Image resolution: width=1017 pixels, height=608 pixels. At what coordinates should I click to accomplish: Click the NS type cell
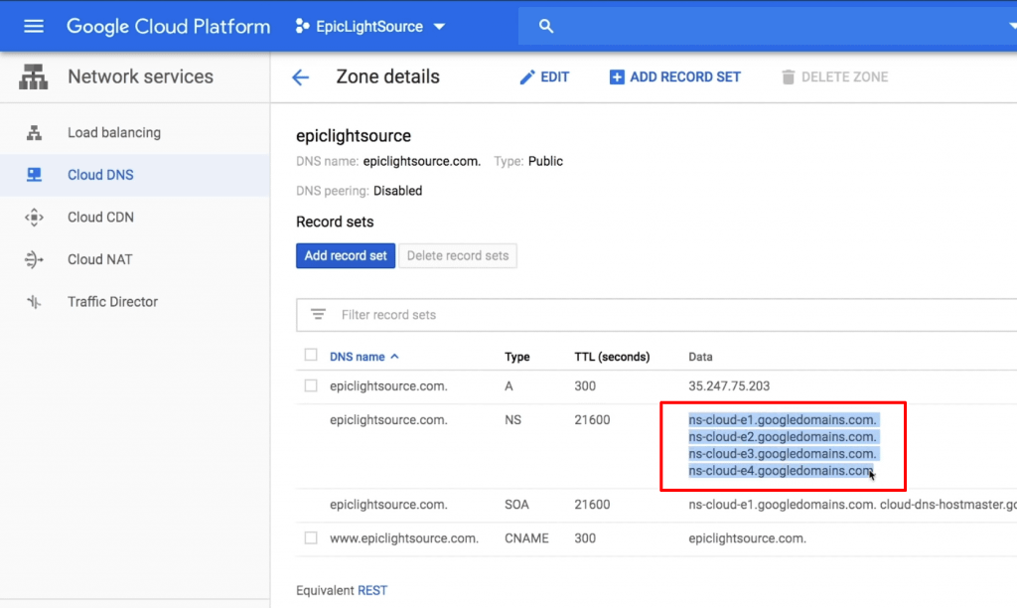coord(512,420)
